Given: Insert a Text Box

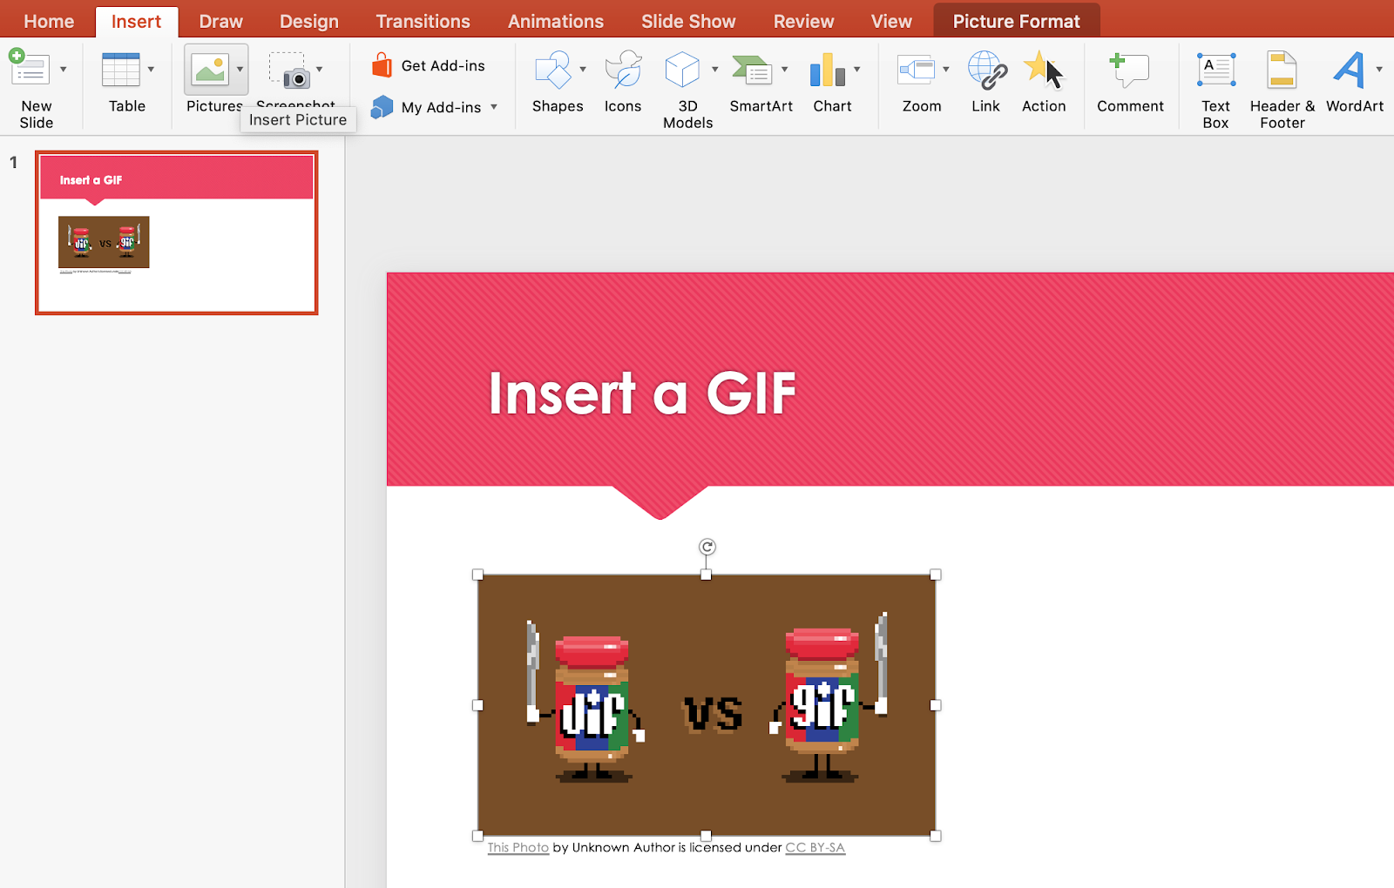Looking at the screenshot, I should [x=1215, y=90].
